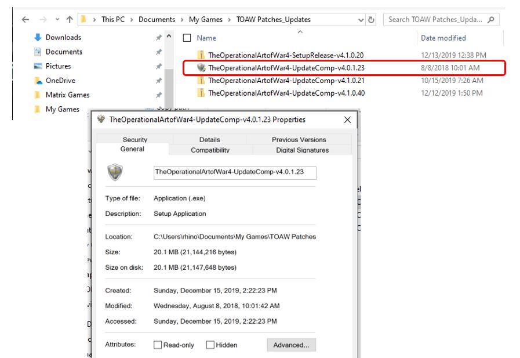This screenshot has height=358, width=520.
Task: Open Advanced attributes button
Action: [291, 345]
